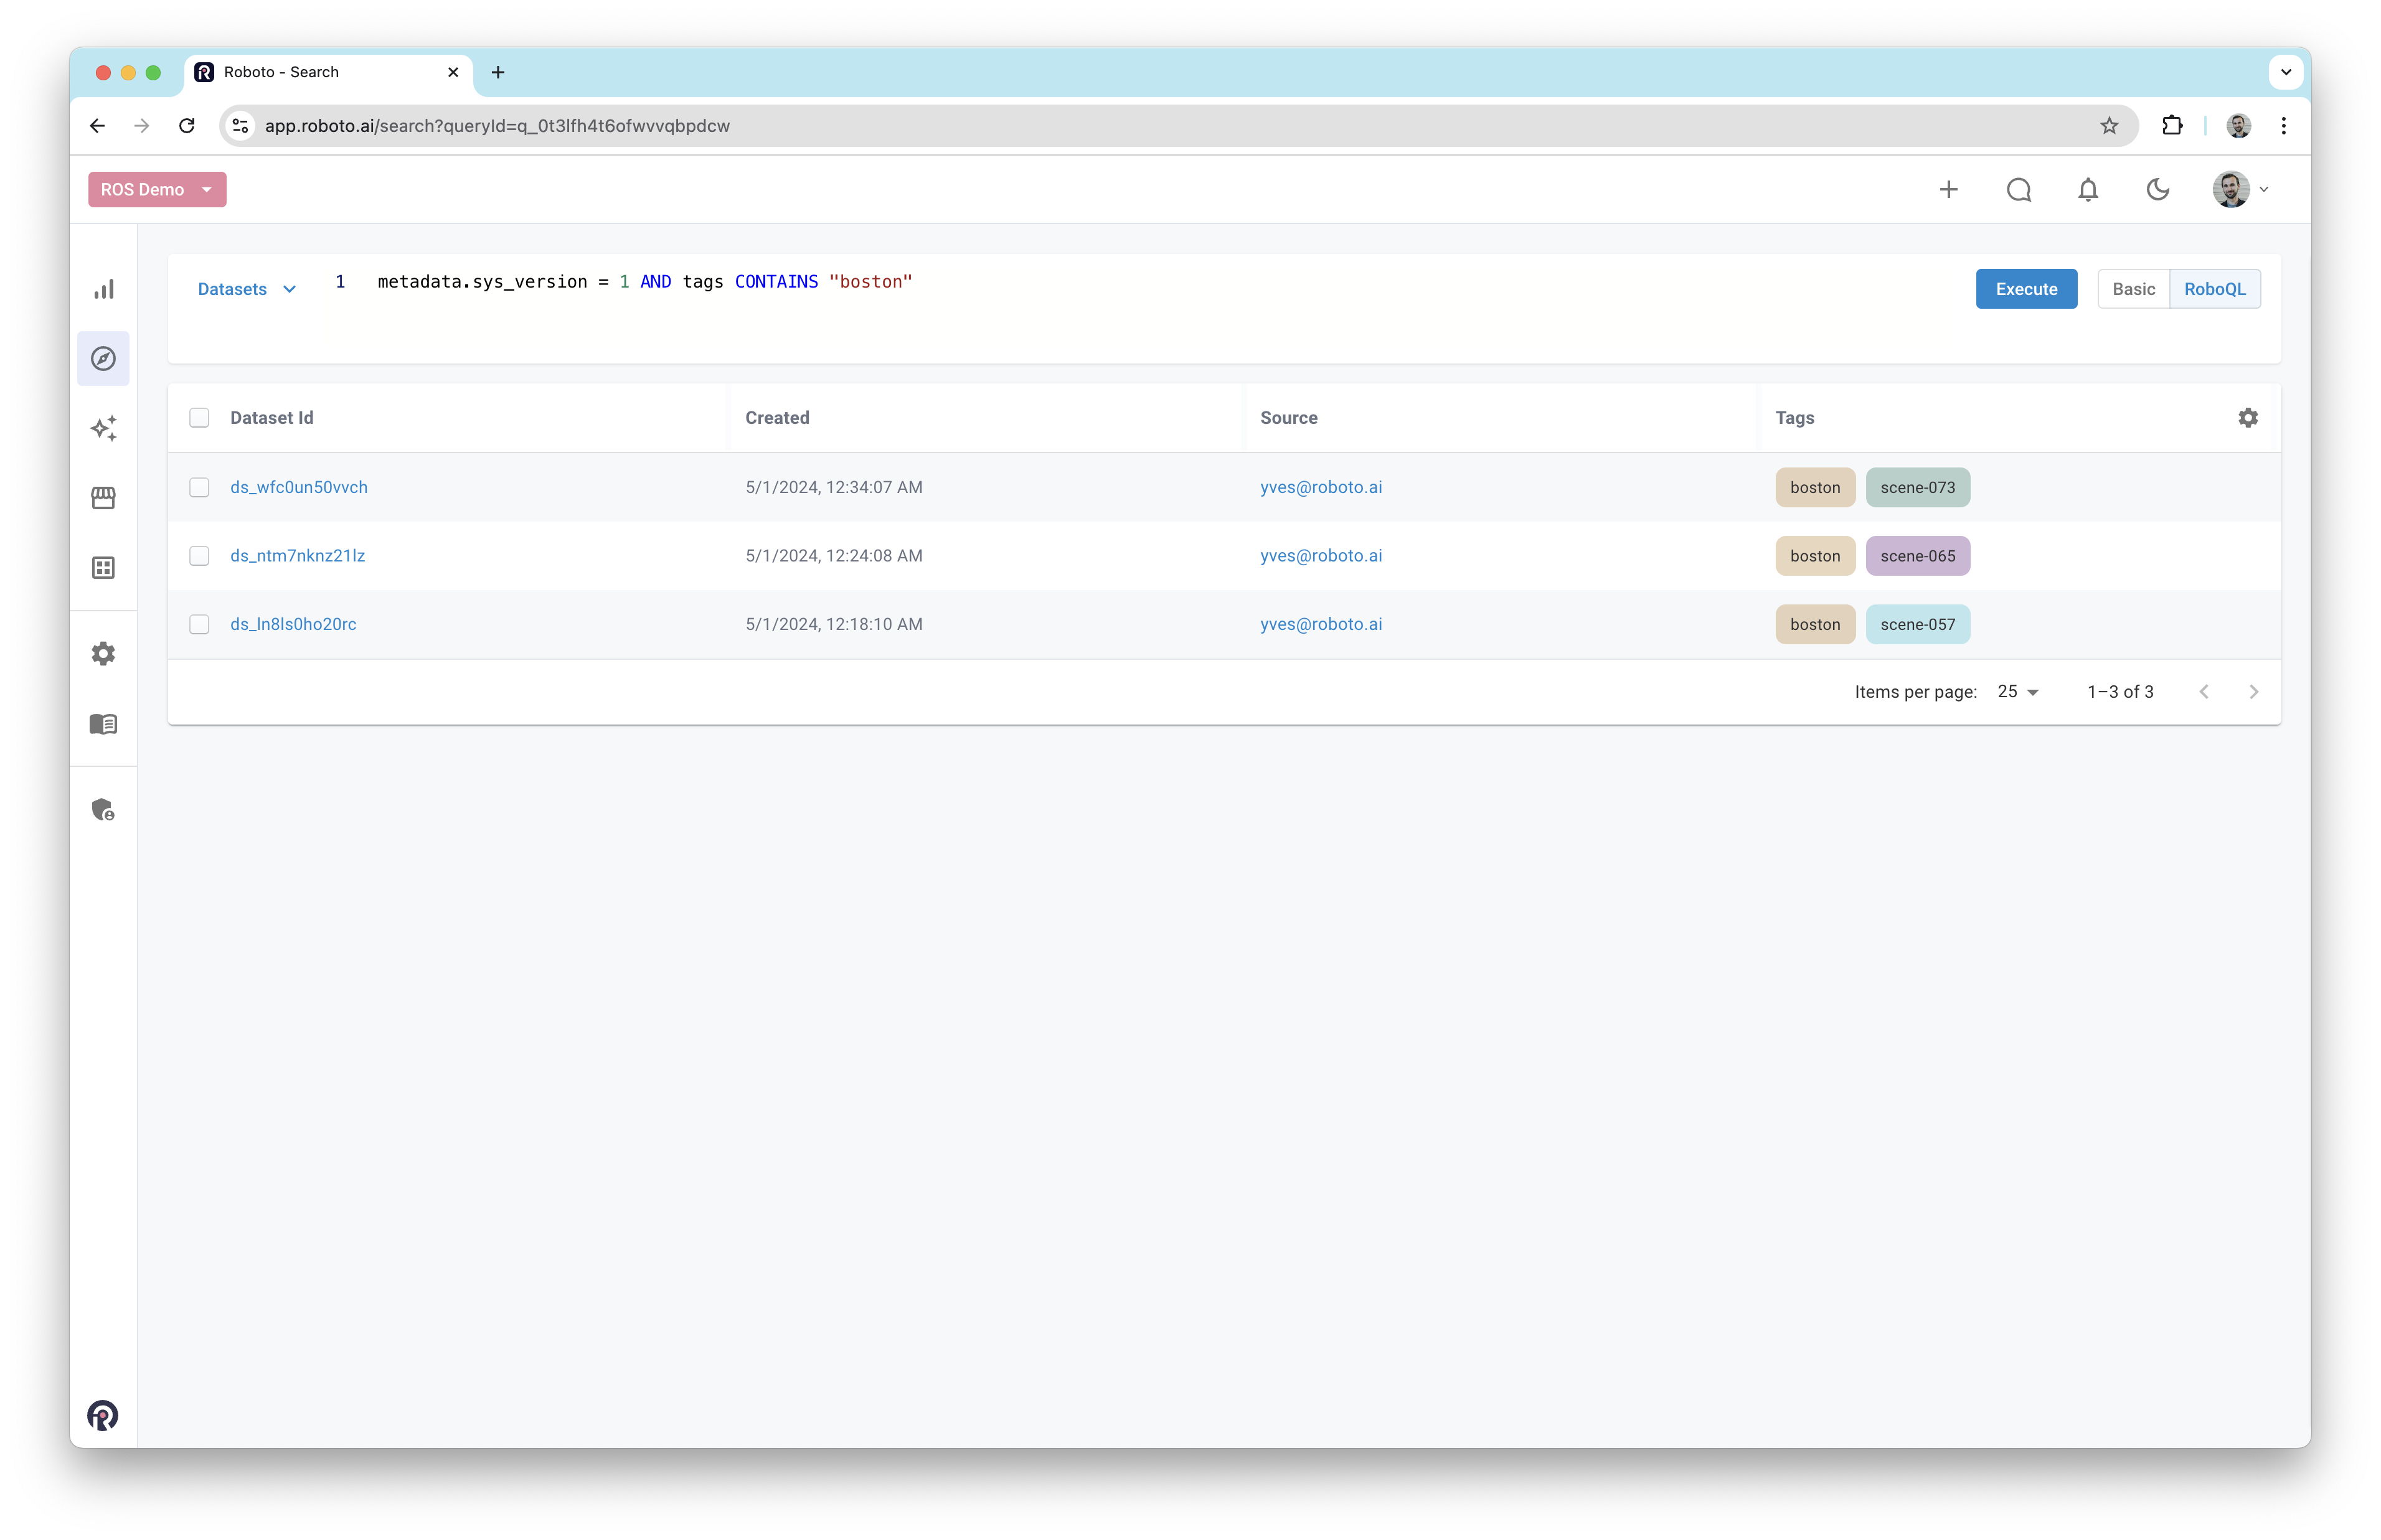Check the ds_wfc0un50vvch row checkbox
This screenshot has height=1540, width=2381.
199,487
